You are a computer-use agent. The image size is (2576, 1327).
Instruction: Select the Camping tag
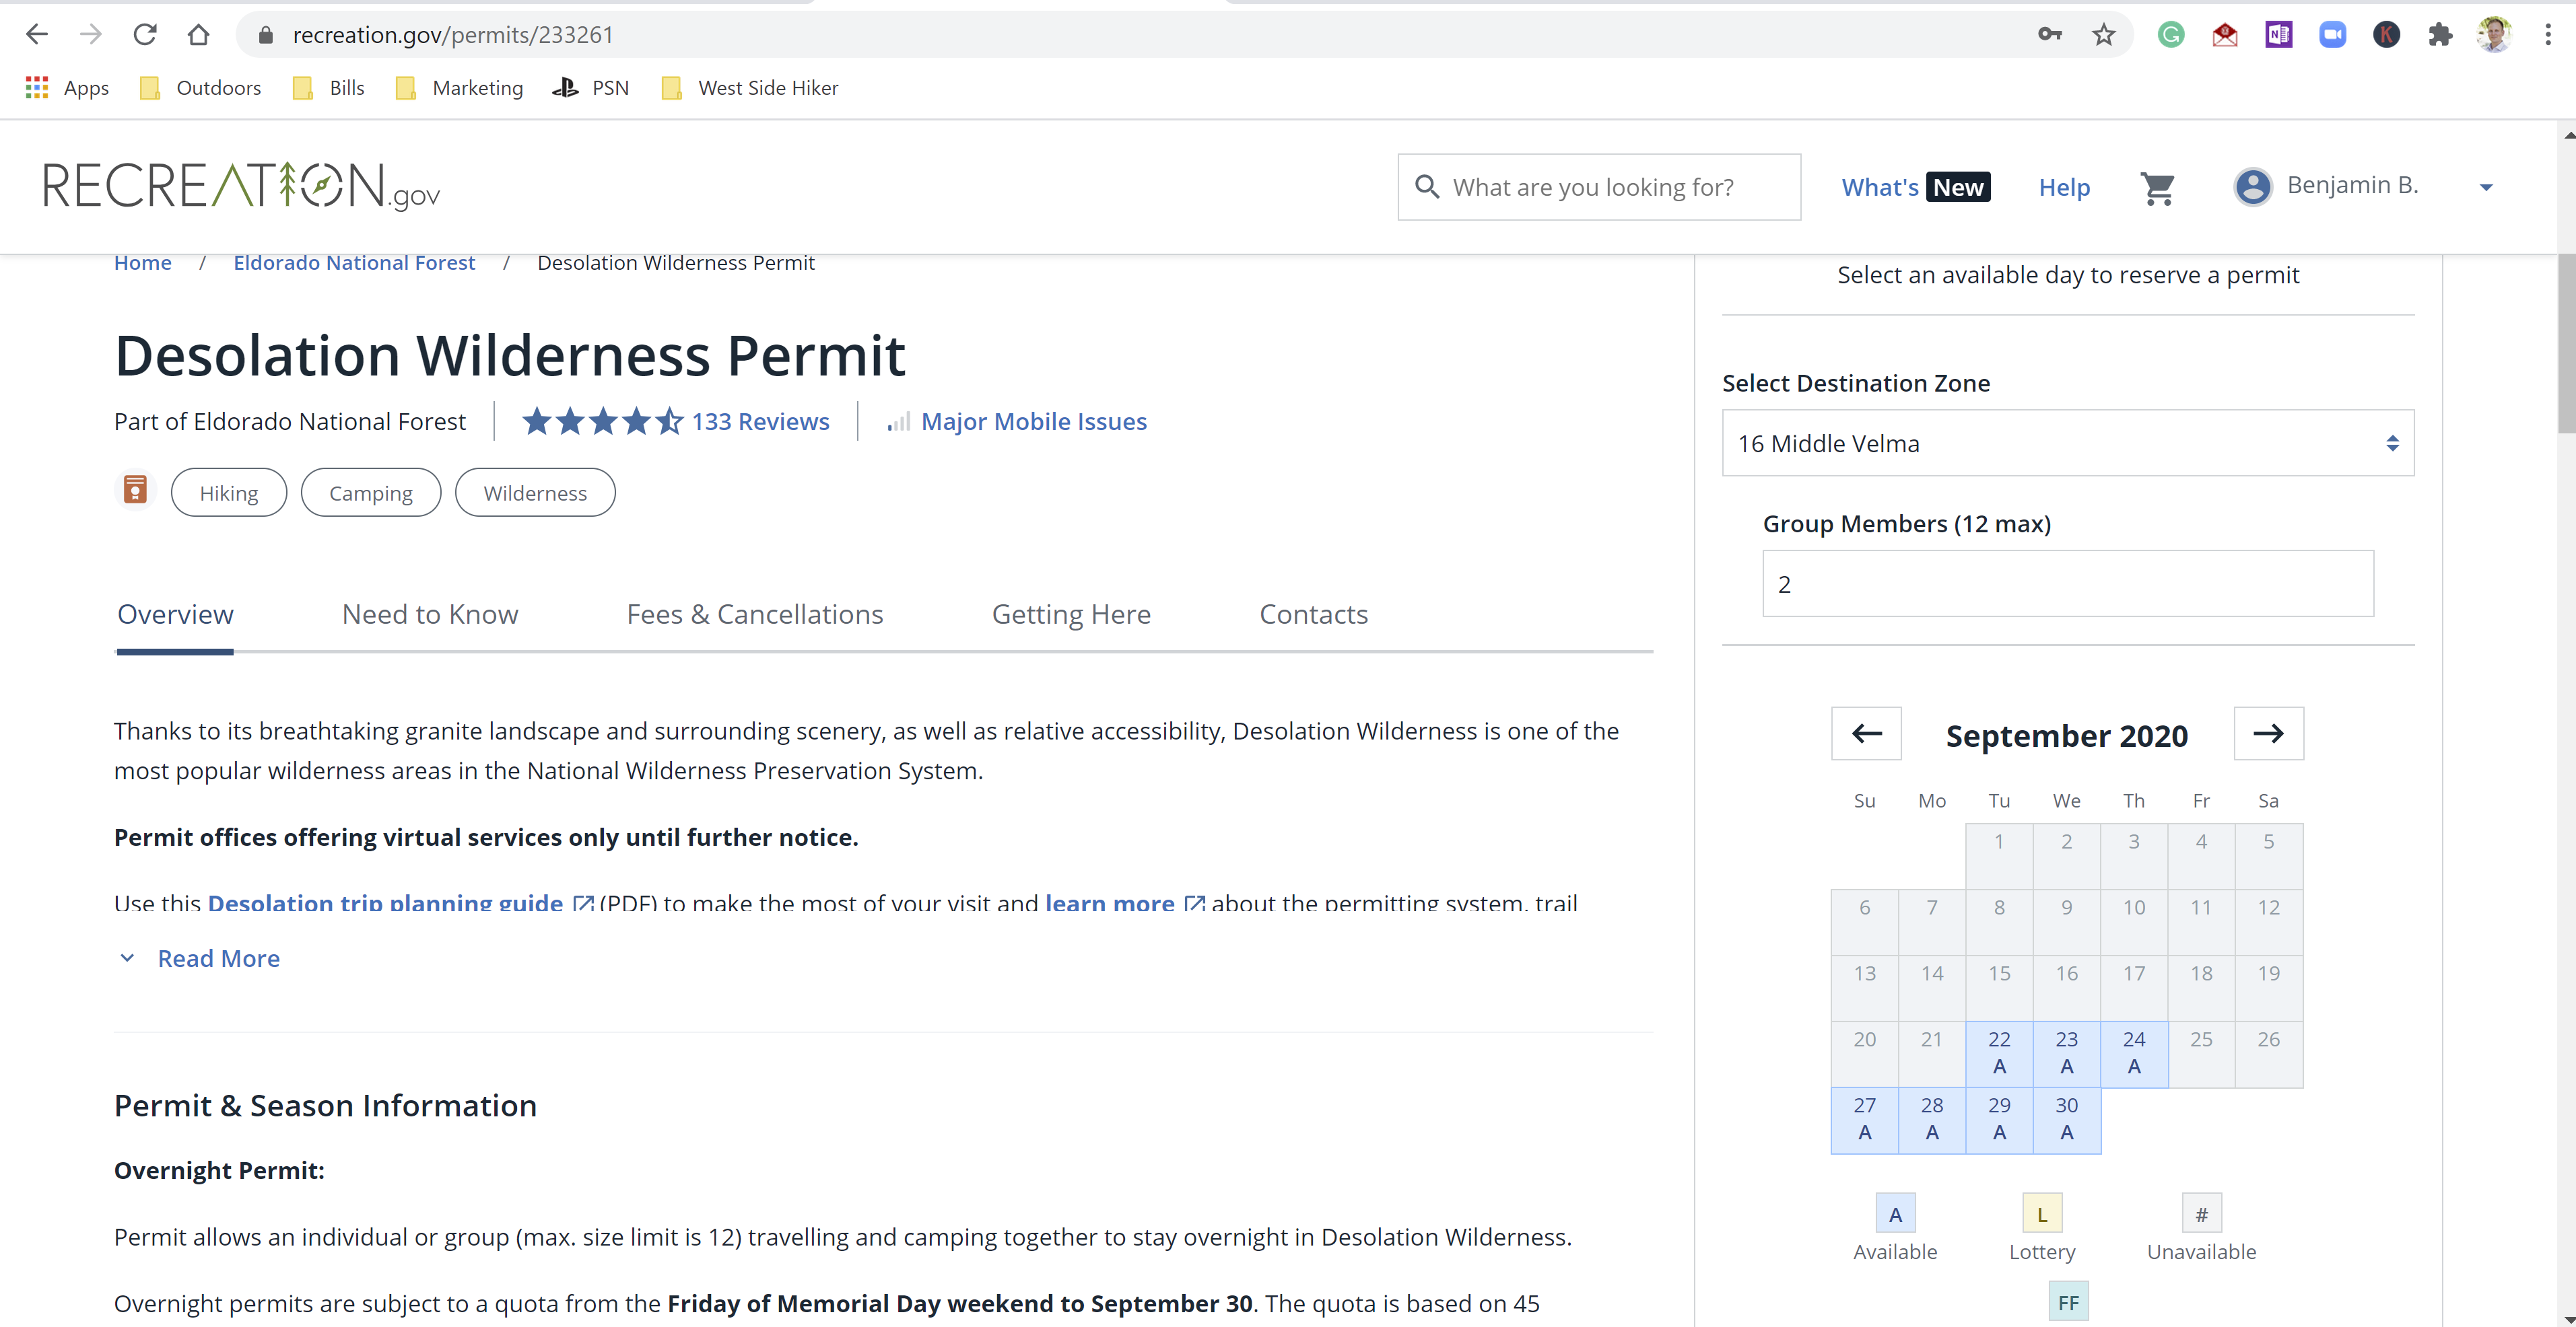pos(371,493)
